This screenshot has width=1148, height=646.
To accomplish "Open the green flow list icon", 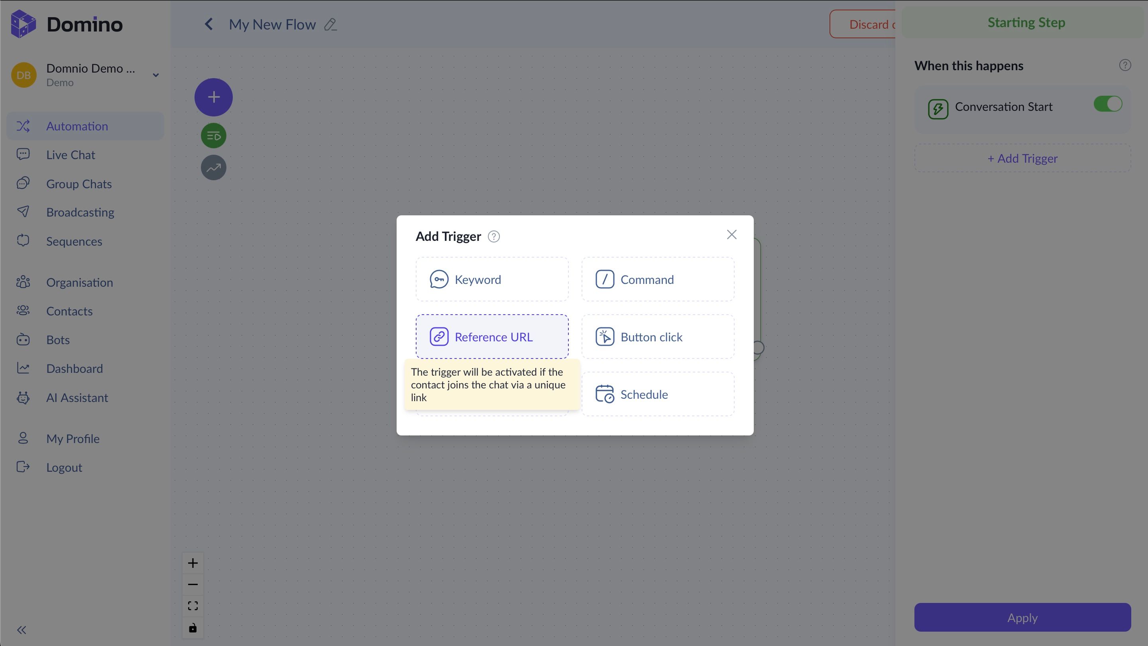I will [x=214, y=136].
